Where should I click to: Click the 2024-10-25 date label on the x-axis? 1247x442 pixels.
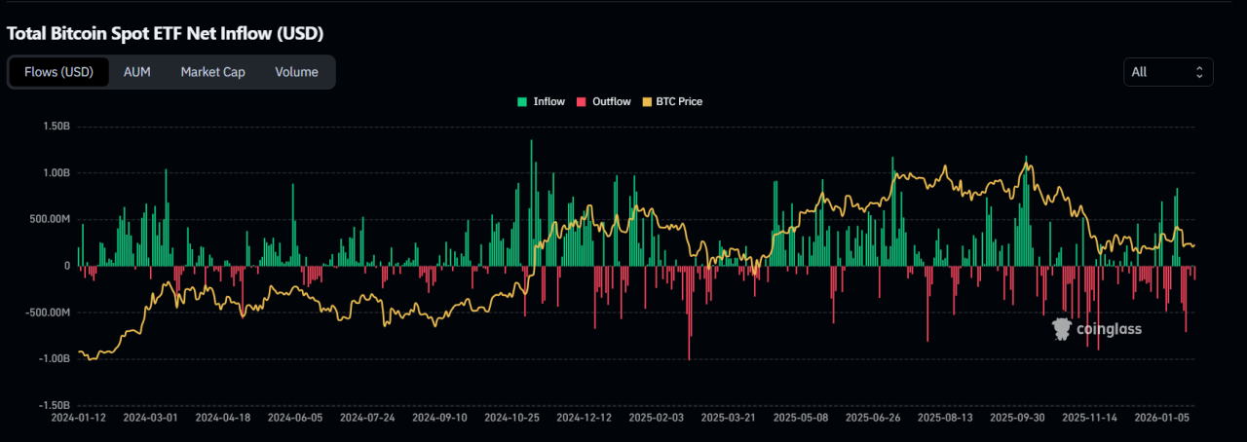[512, 417]
